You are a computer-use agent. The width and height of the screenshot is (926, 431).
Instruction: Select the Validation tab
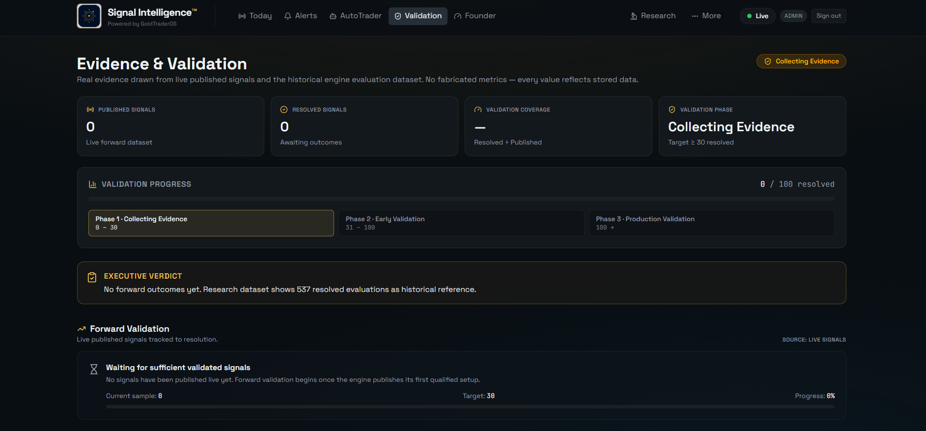418,16
